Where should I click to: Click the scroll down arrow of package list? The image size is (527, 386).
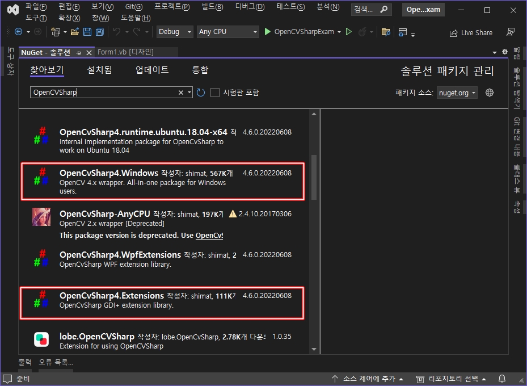(314, 349)
